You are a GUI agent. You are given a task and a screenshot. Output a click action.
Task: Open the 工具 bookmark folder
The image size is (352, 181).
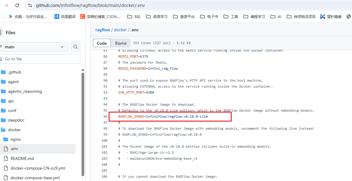231,17
